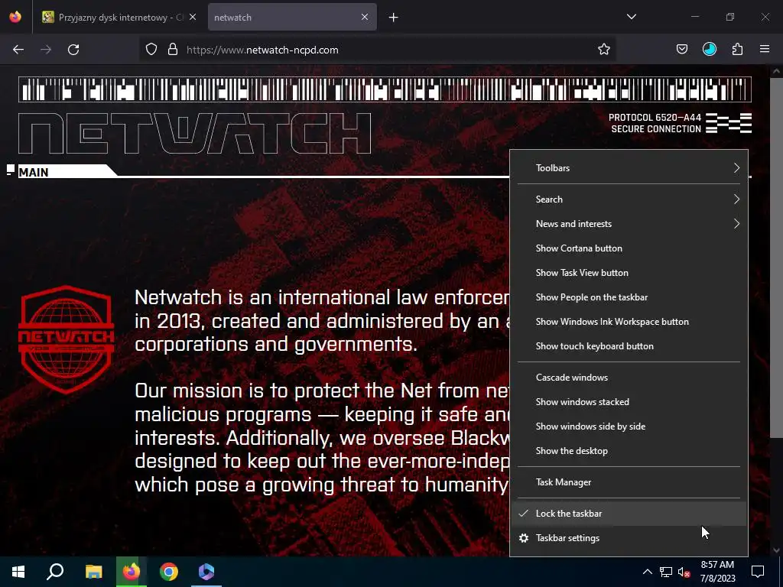Toggle Show touch keyboard button
The height and width of the screenshot is (587, 783).
pyautogui.click(x=629, y=346)
